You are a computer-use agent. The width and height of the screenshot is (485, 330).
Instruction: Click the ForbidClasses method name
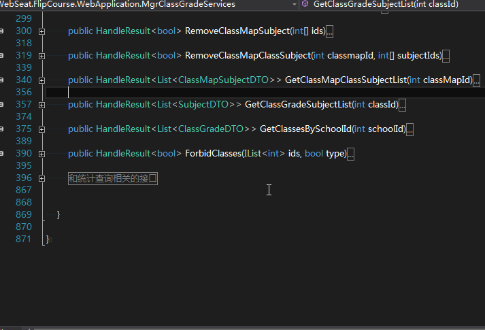pyautogui.click(x=213, y=153)
